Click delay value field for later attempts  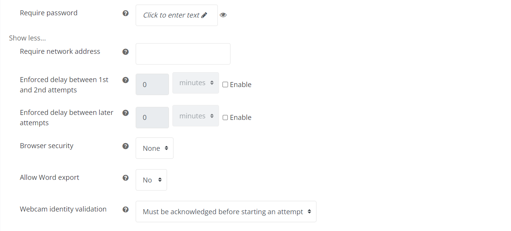pos(152,118)
